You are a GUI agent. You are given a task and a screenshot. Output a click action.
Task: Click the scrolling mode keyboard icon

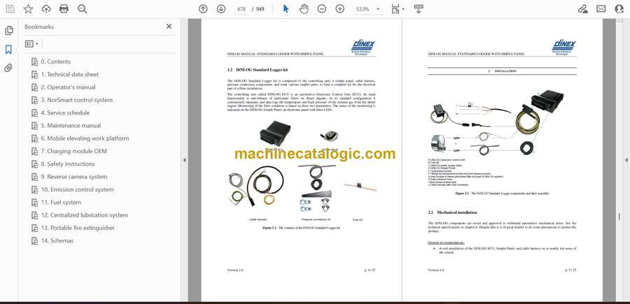419,9
